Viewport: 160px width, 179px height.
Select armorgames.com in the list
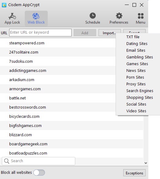[58, 89]
